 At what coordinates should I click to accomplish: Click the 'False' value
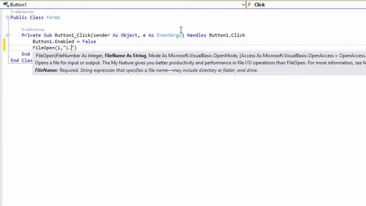pos(89,42)
